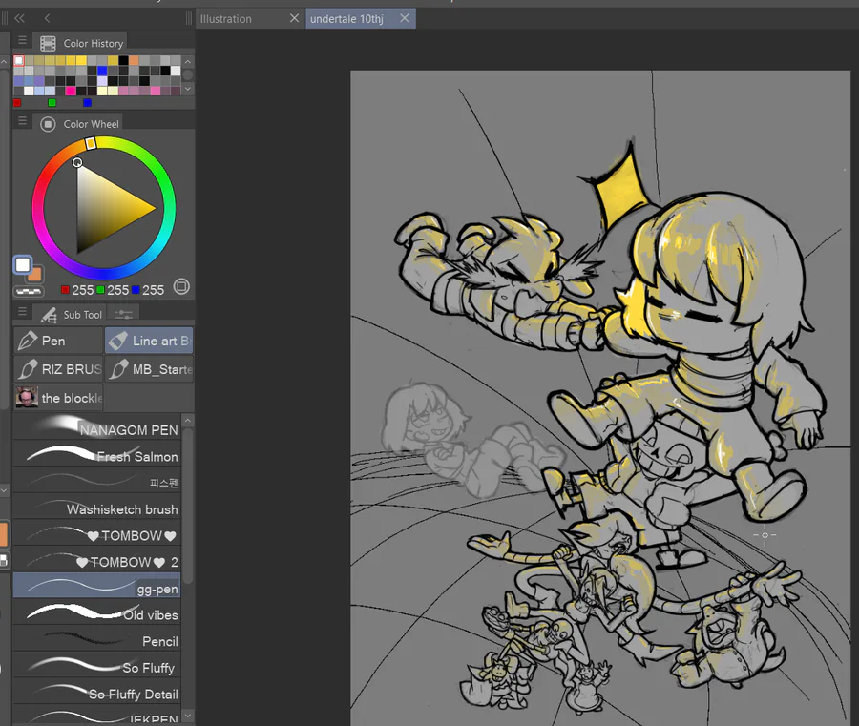Toggle the color space button beside RGB values
The width and height of the screenshot is (859, 726).
(x=181, y=286)
